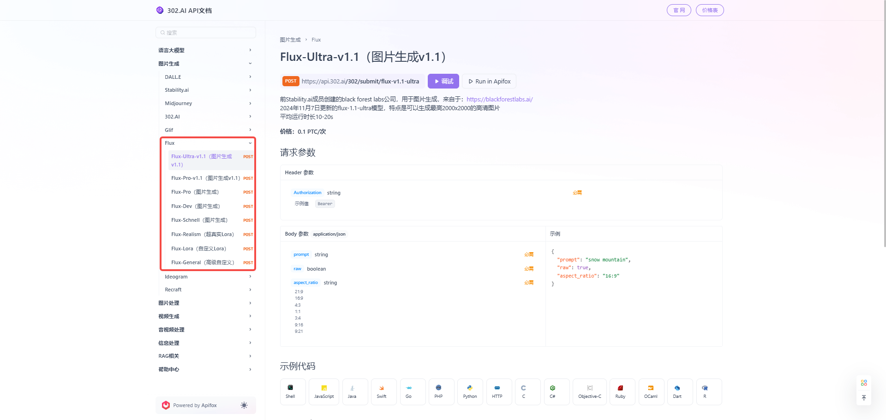Select the Java code example icon
Viewport: 886px width, 420px height.
(x=352, y=388)
